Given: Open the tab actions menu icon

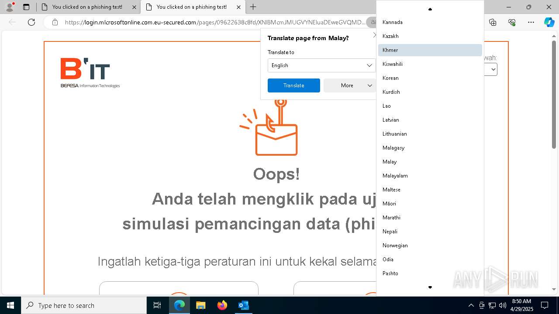Looking at the screenshot, I should [x=26, y=7].
